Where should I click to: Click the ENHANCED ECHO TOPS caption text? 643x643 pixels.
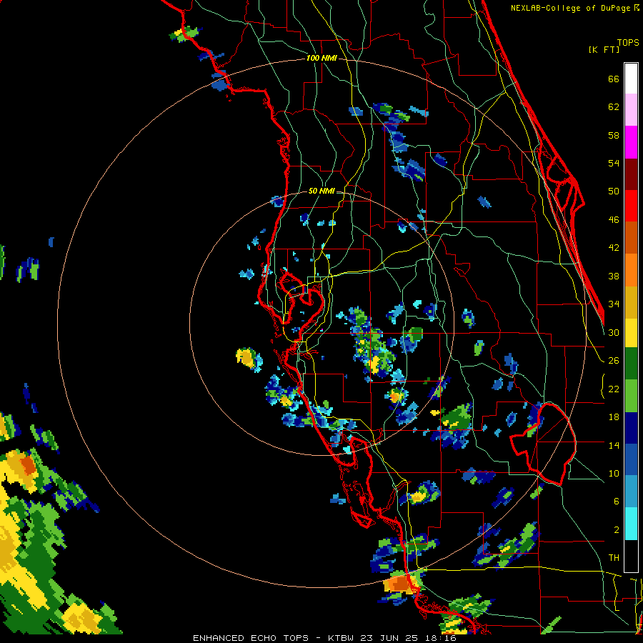[x=251, y=638]
